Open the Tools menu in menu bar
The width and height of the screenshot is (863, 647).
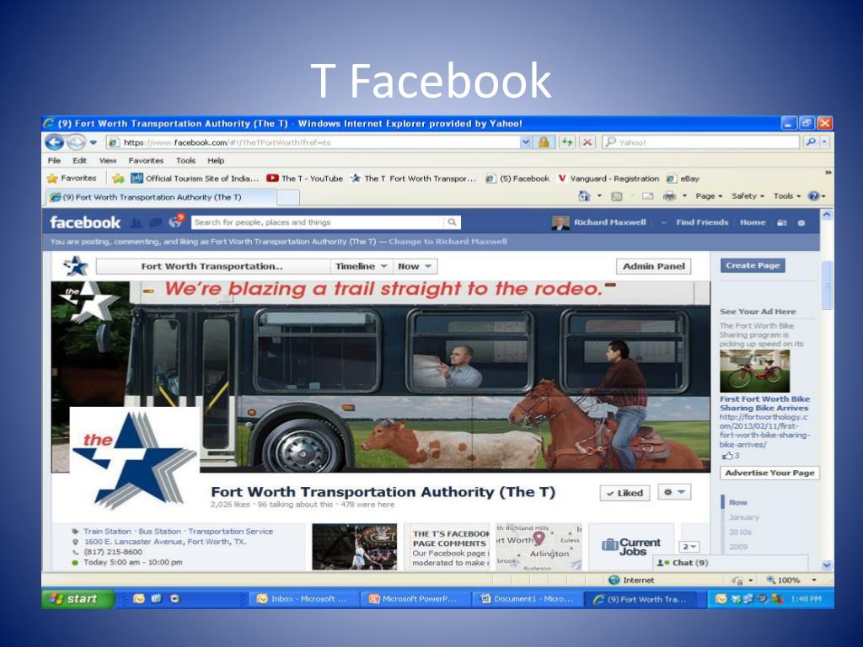click(185, 161)
